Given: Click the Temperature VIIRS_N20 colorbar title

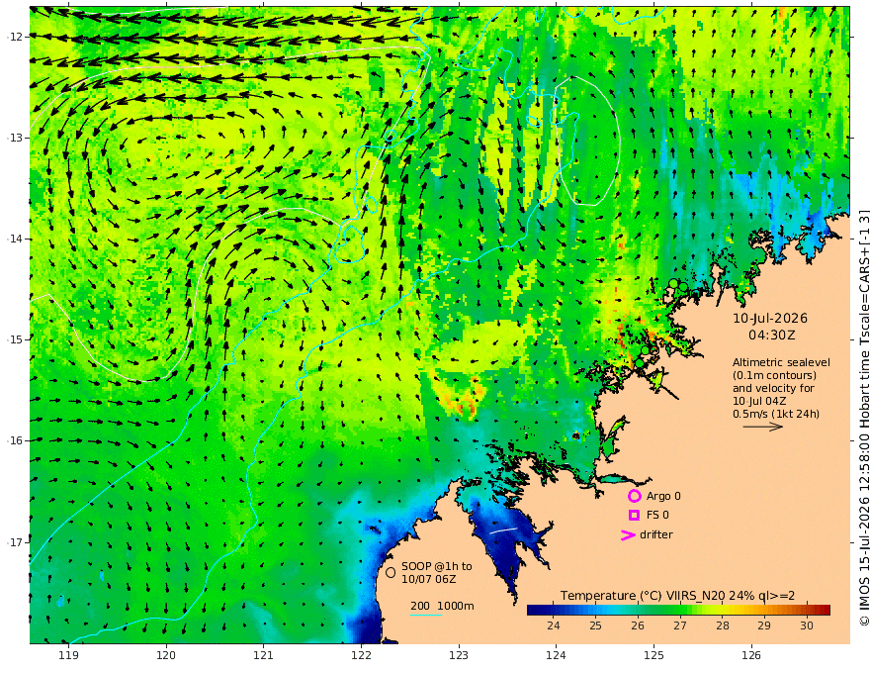Looking at the screenshot, I should click(677, 596).
